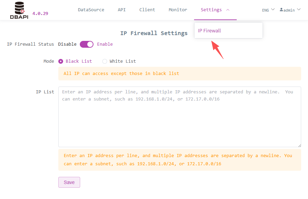Navigate to the API section
The height and width of the screenshot is (199, 308).
click(121, 10)
